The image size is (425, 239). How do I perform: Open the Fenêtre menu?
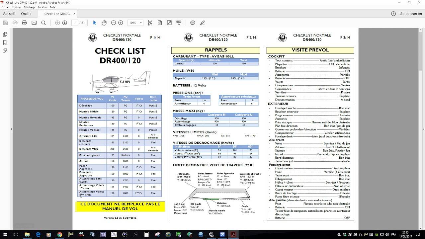(42, 7)
